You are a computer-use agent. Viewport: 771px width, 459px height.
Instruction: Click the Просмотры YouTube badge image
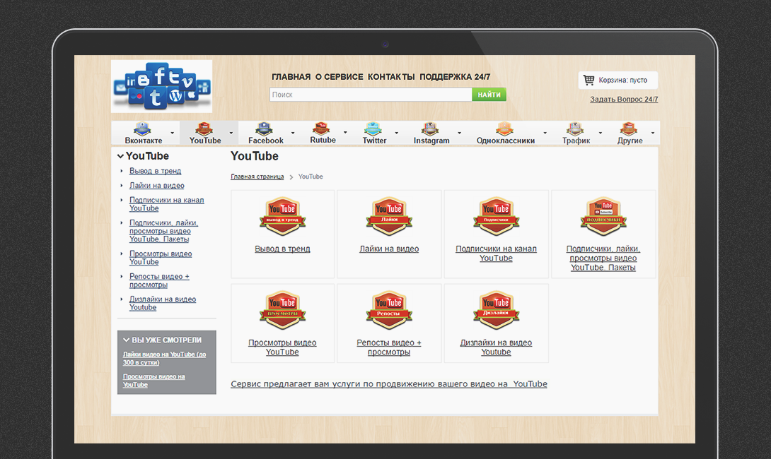point(283,310)
